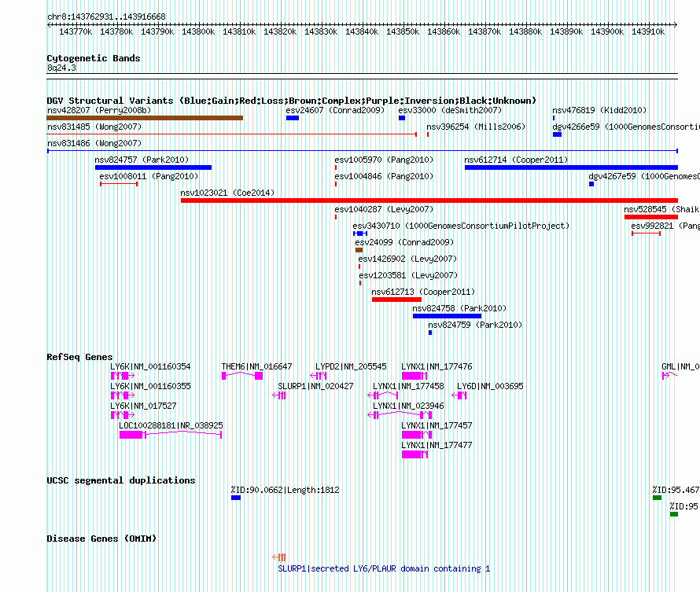
Task: Click the LY6K NM_001160354 gene glyph
Action: click(123, 376)
